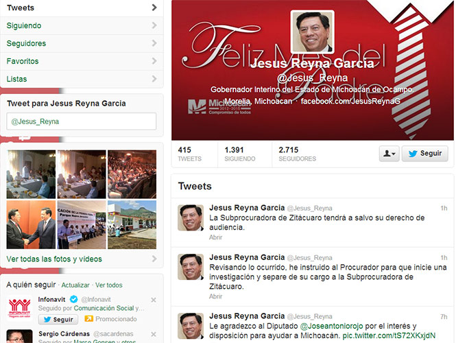Open the podium speech event photo thumbnail
Viewport: 456px width, 343px height.
click(82, 224)
